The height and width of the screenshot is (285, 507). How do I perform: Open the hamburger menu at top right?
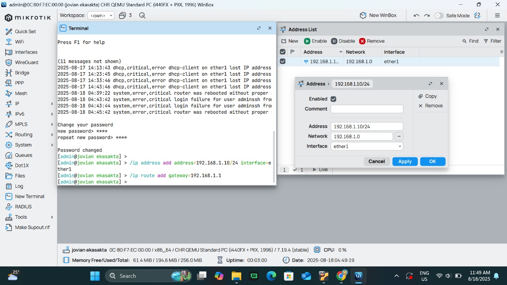coord(497,15)
